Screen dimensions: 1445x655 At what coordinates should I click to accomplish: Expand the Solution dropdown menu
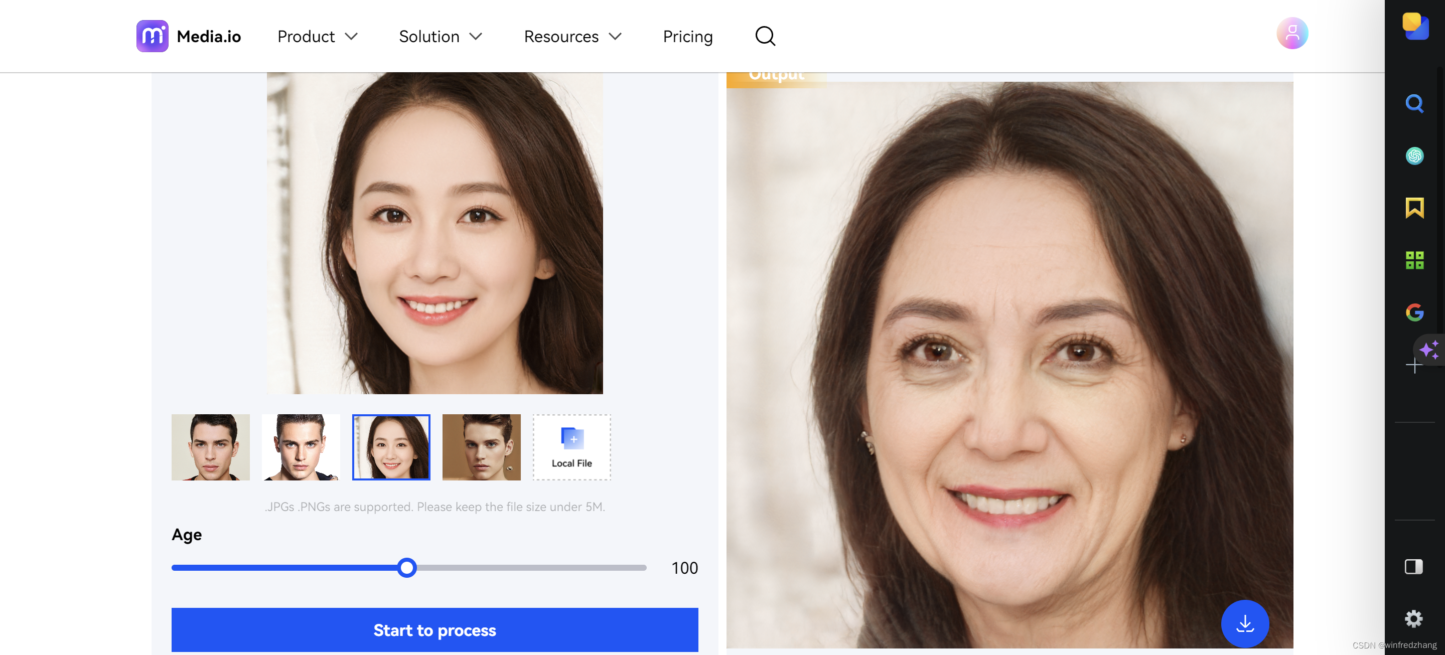(441, 37)
